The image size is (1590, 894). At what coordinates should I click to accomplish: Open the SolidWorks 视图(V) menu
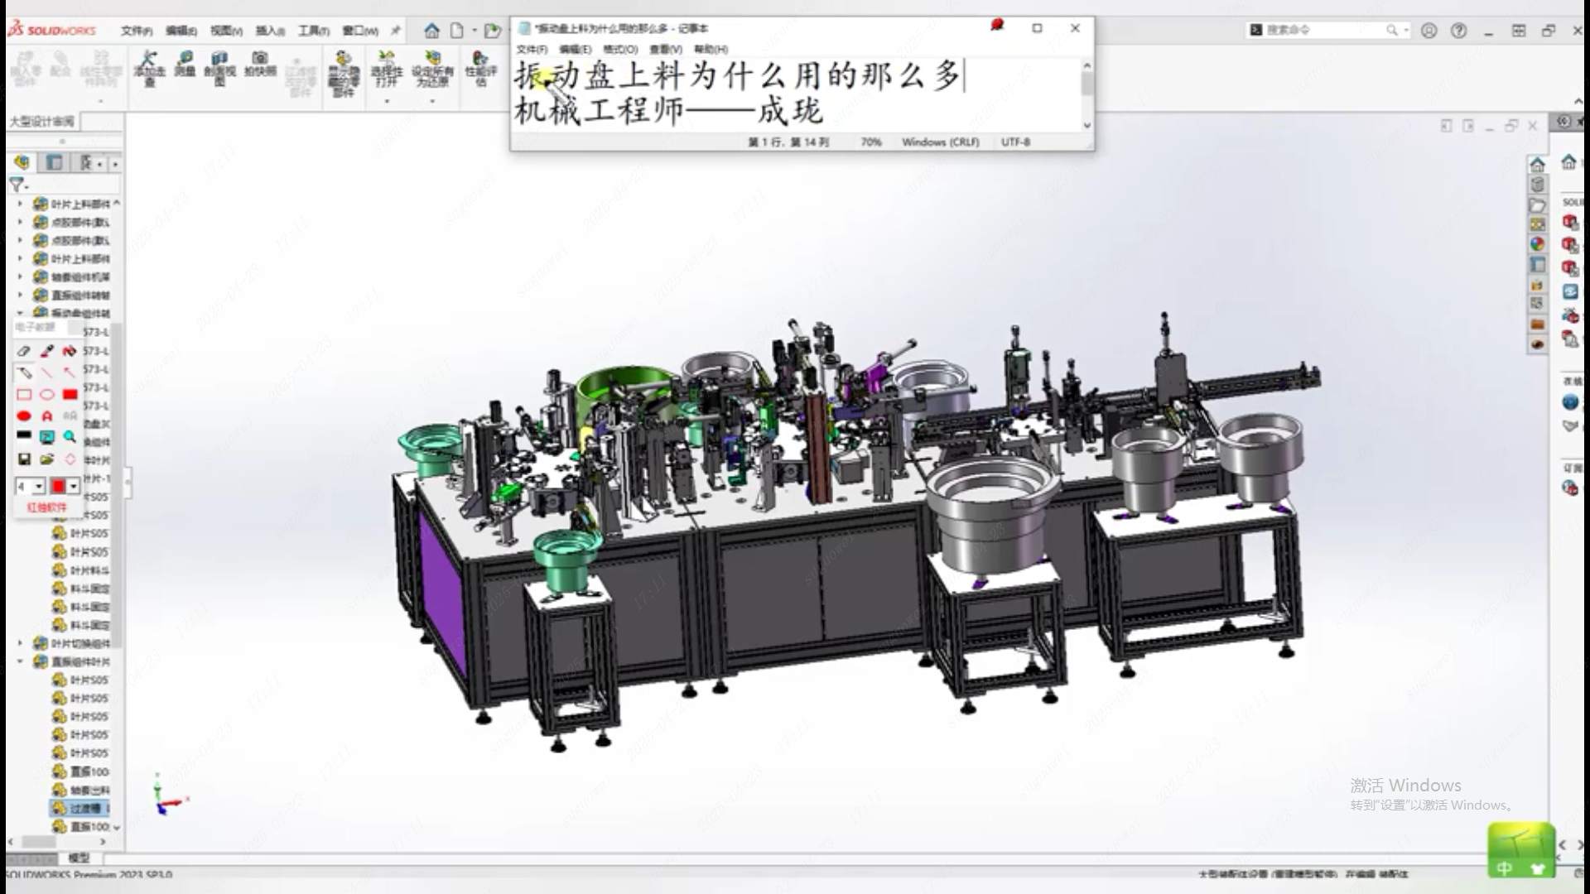click(x=226, y=31)
